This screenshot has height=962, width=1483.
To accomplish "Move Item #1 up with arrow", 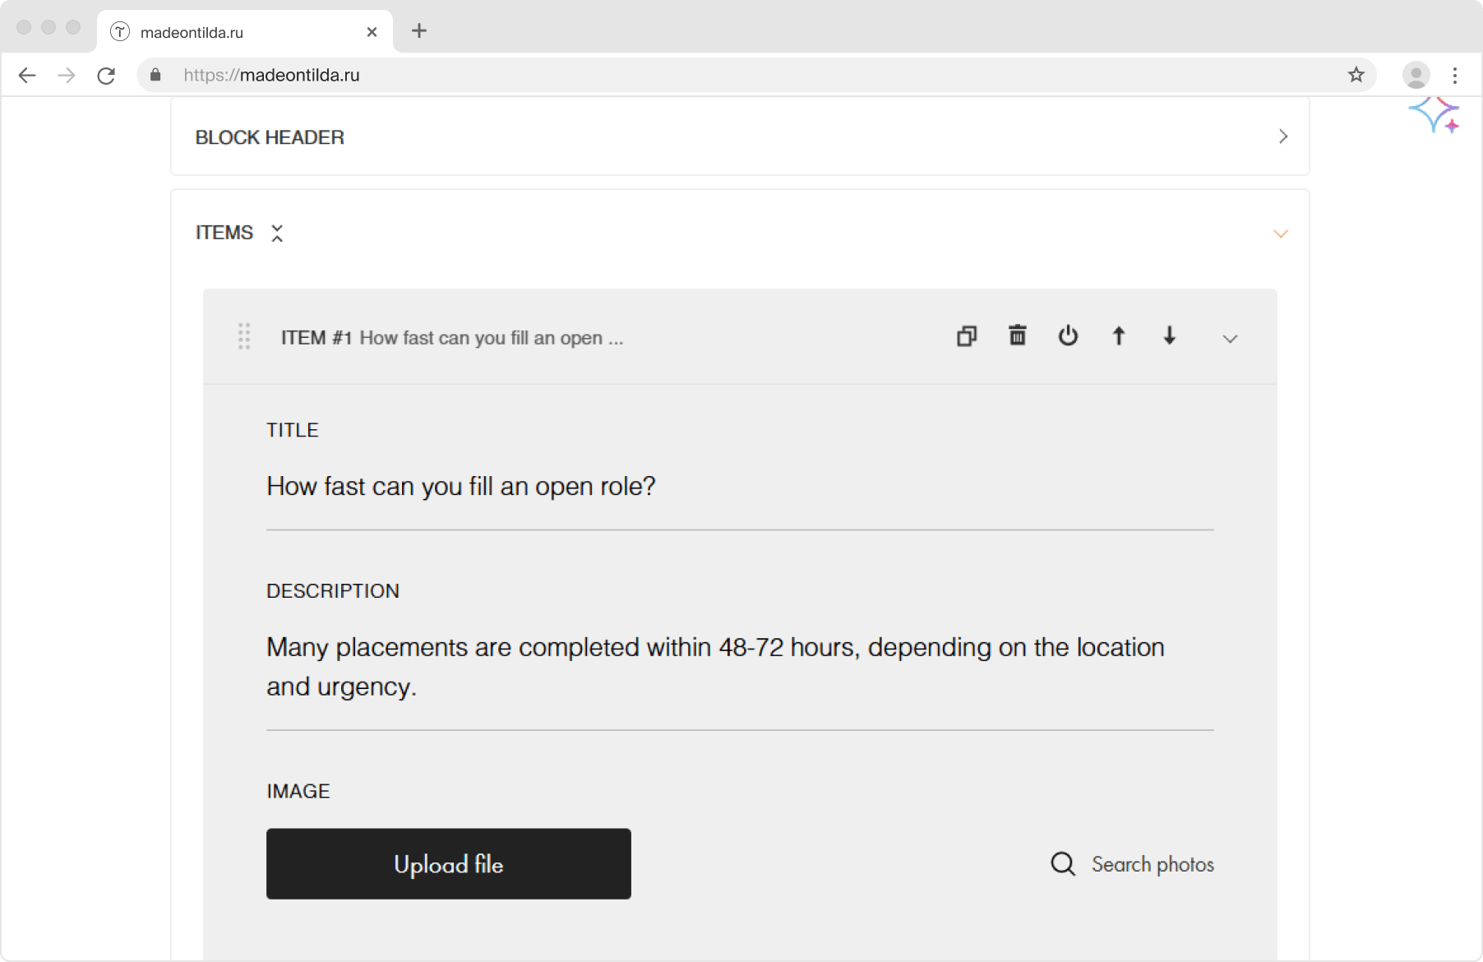I will [x=1119, y=335].
